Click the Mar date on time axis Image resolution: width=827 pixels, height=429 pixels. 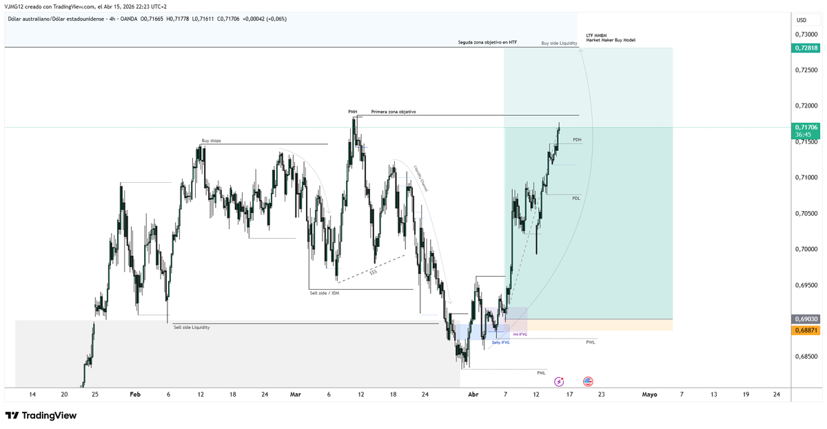click(x=296, y=395)
